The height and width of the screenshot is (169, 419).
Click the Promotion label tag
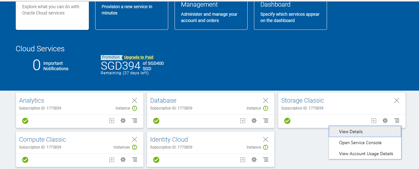pos(111,57)
